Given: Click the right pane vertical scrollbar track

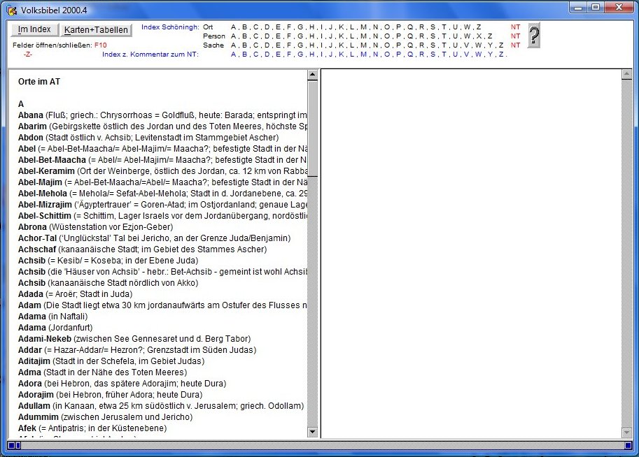Looking at the screenshot, I should (x=626, y=253).
